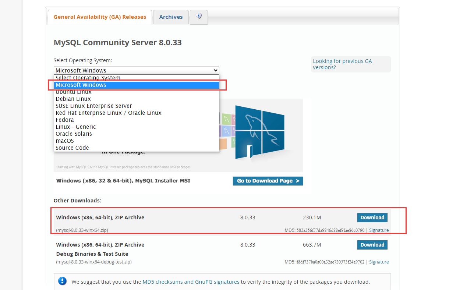Open Signature link for winx64-debug-test.zip
This screenshot has width=460, height=290.
pos(379,262)
